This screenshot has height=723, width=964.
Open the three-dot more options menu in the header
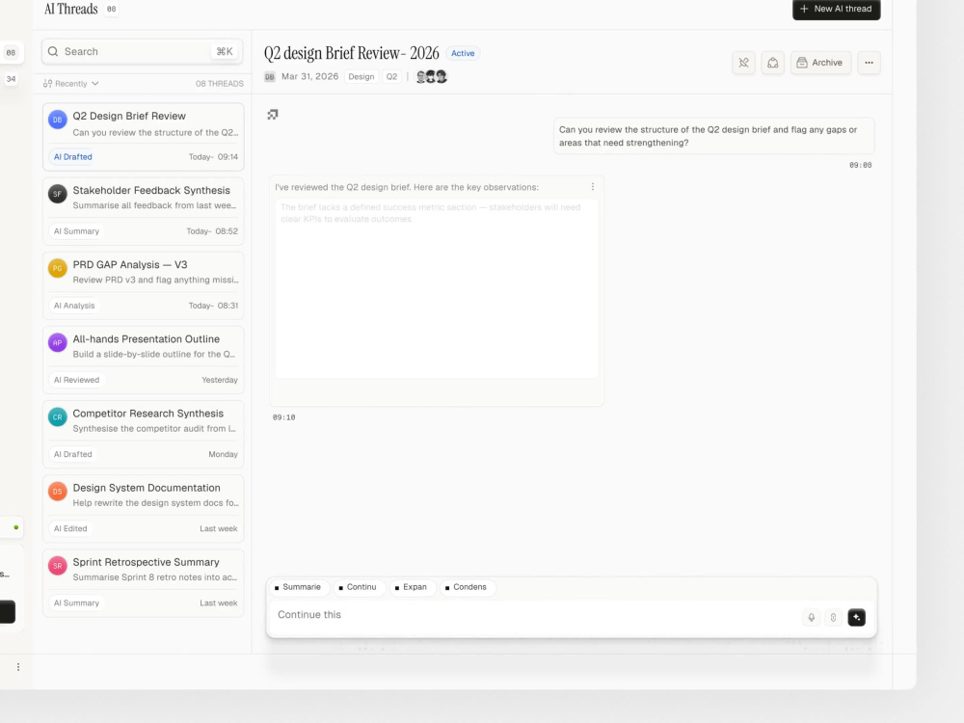click(869, 63)
